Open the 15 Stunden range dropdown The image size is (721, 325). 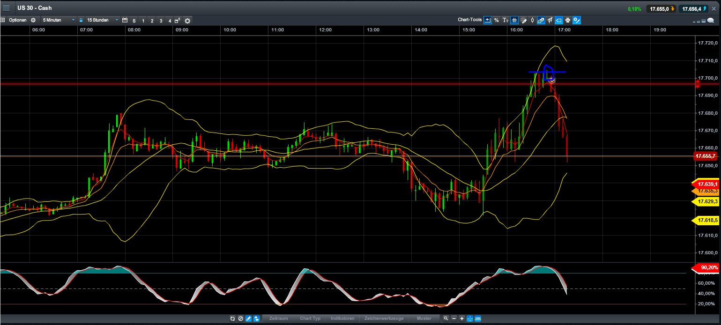pos(103,20)
